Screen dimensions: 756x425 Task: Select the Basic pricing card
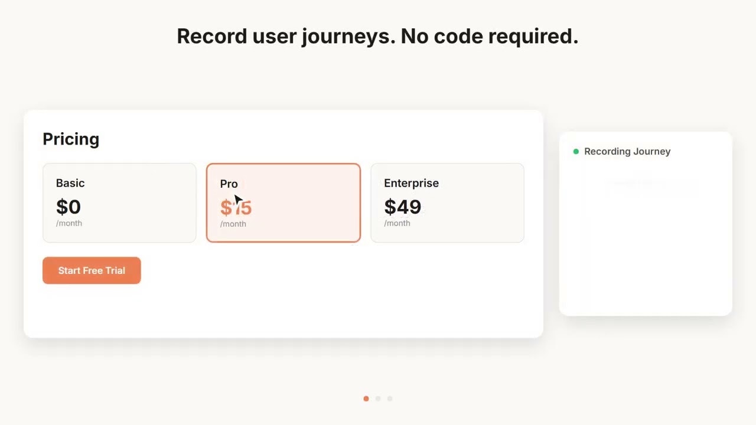tap(119, 202)
